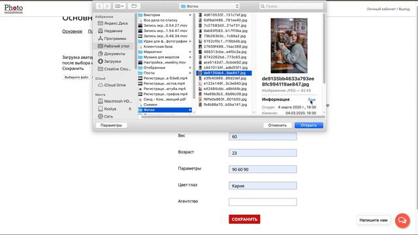418x235 pixels.
Task: Select highlighted file de9135bb4…9ae847.jpg
Action: pos(223,72)
